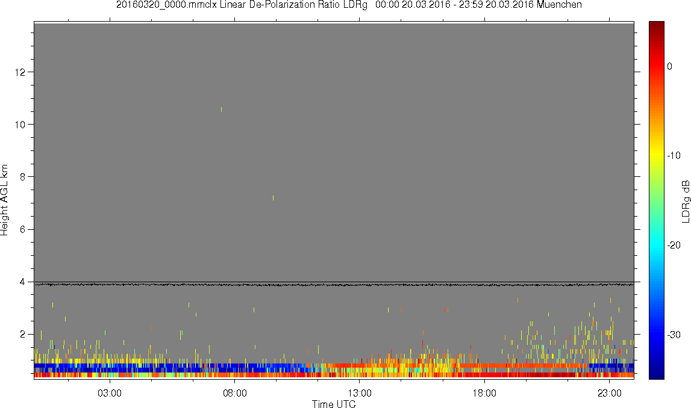Image resolution: width=691 pixels, height=408 pixels.
Task: Pick the yellow region of the colorbar
Action: 656,154
